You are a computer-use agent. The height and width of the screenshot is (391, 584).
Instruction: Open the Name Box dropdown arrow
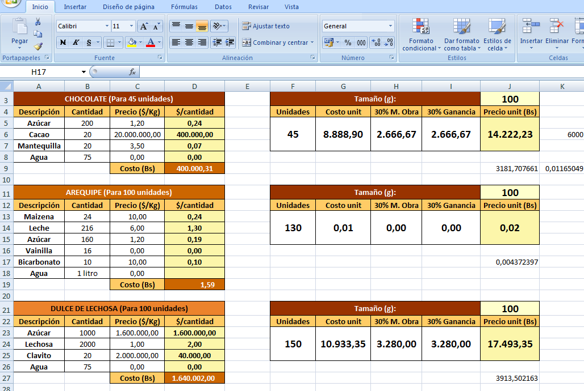(x=84, y=72)
